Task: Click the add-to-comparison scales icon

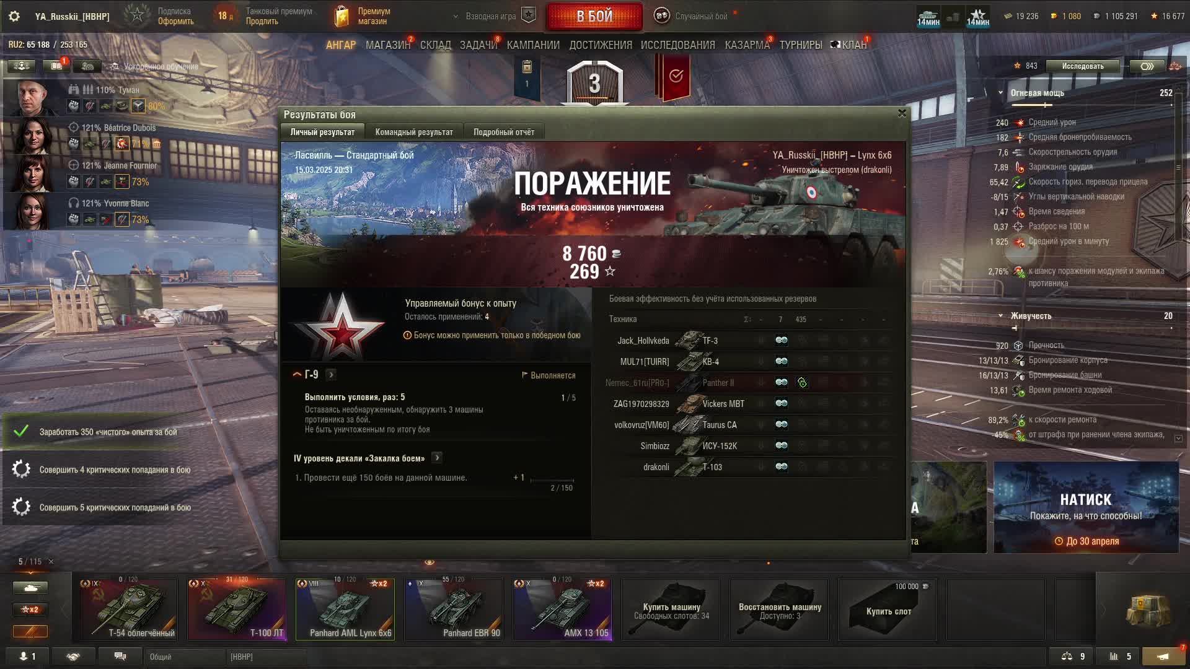Action: pyautogui.click(x=1067, y=657)
